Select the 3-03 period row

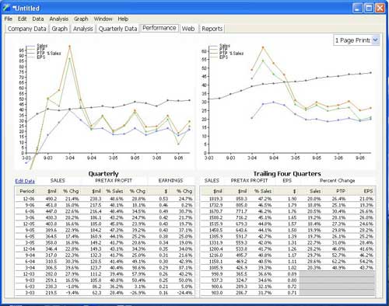(x=105, y=293)
